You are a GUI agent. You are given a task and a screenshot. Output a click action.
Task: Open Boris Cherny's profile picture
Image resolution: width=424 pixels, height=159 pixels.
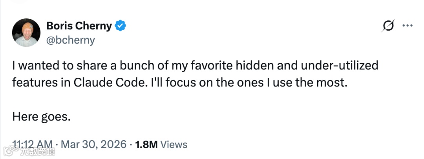(26, 33)
